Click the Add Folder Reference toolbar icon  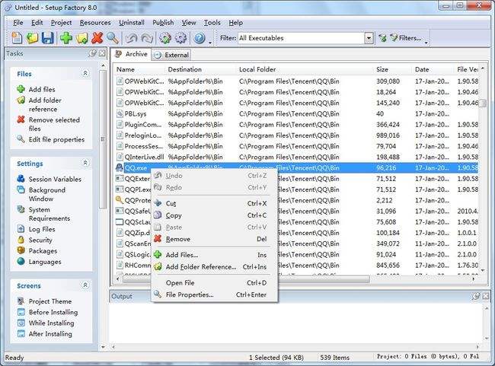point(81,38)
